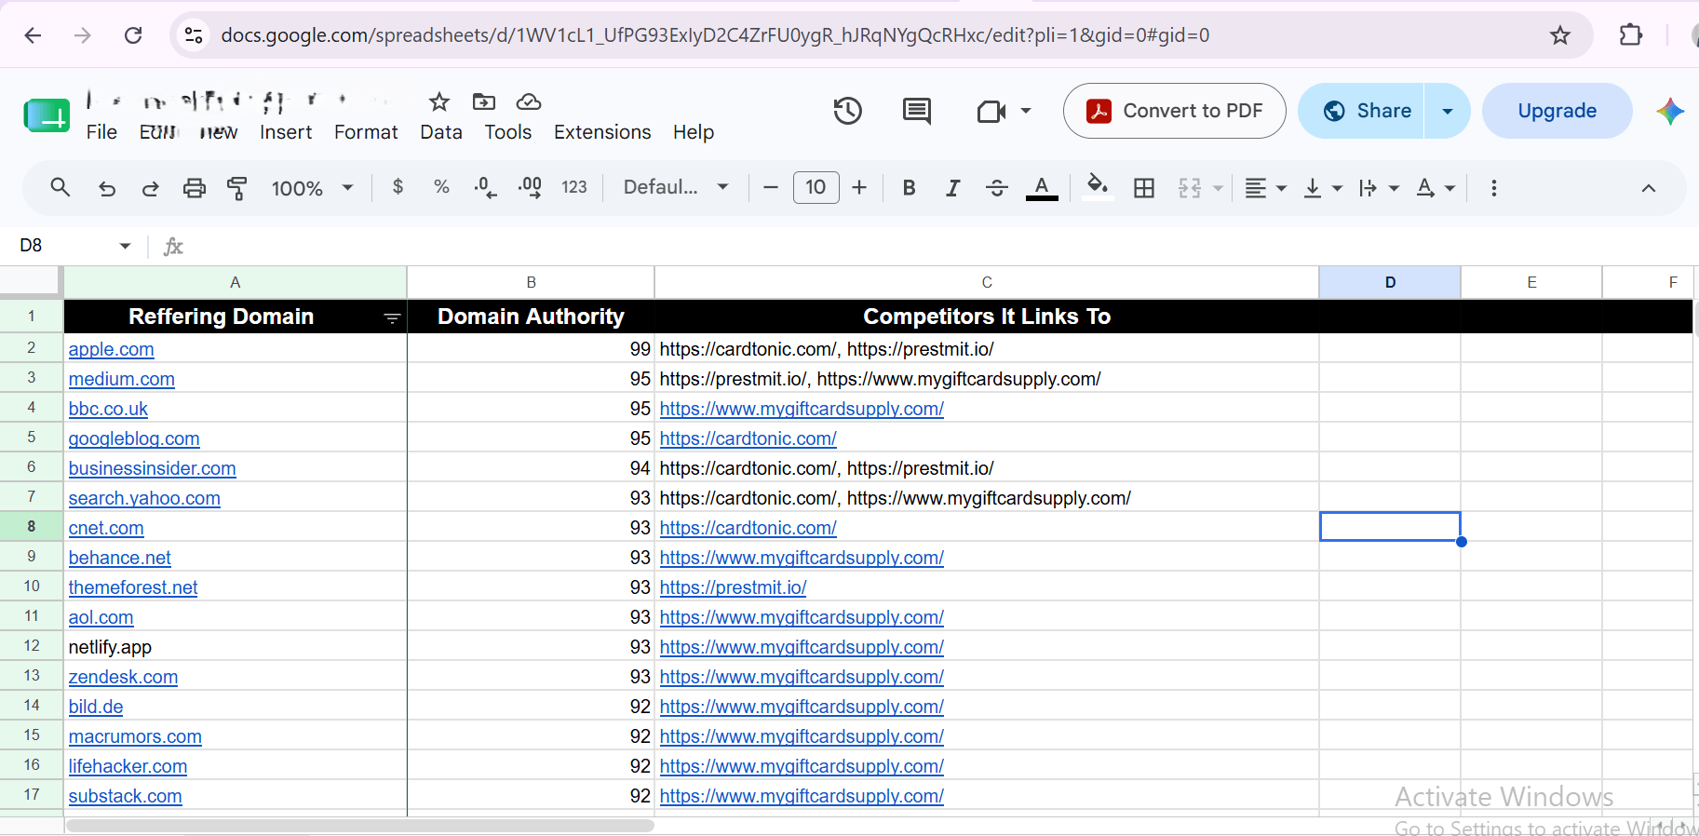Increase the font size
The height and width of the screenshot is (836, 1699).
859,187
